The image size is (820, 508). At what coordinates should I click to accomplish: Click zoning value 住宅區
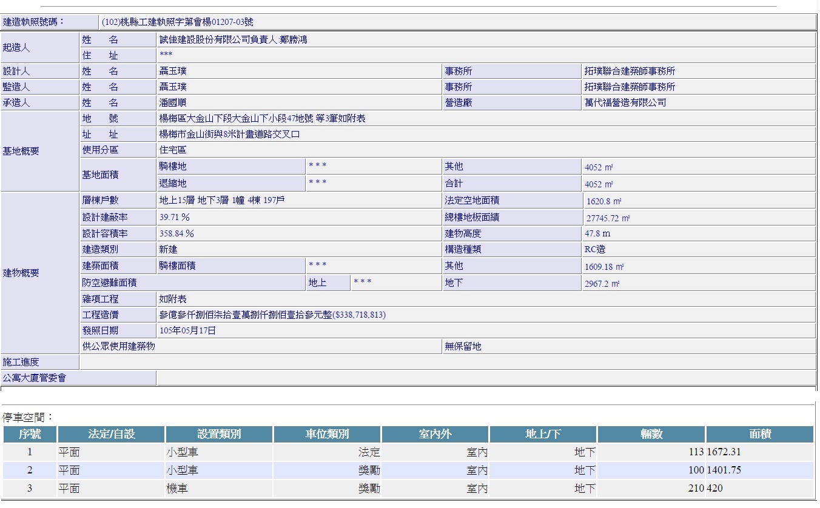click(173, 150)
